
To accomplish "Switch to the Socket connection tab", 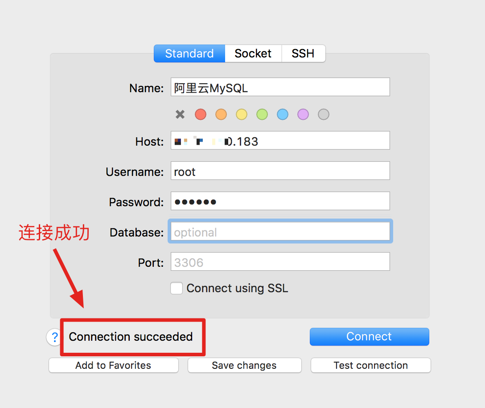I will click(253, 53).
